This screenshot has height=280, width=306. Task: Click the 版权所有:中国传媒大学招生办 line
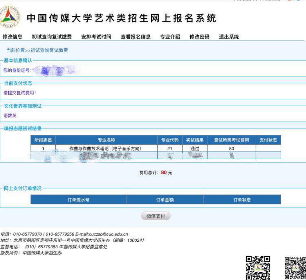(x=31, y=253)
